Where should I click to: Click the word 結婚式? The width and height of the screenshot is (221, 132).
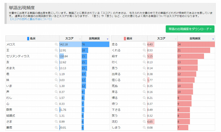10,115
